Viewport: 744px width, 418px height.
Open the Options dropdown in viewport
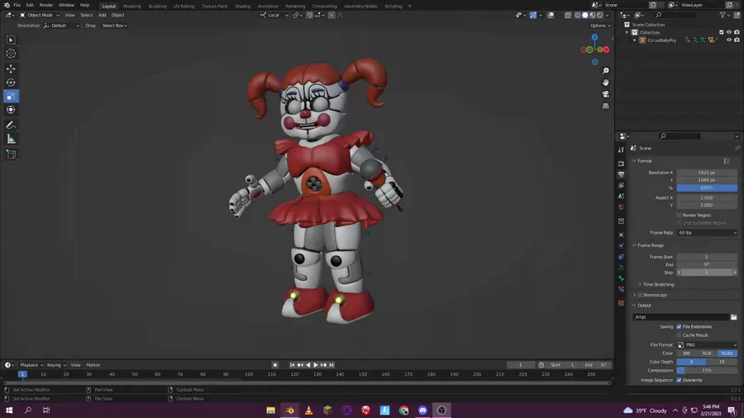click(600, 26)
